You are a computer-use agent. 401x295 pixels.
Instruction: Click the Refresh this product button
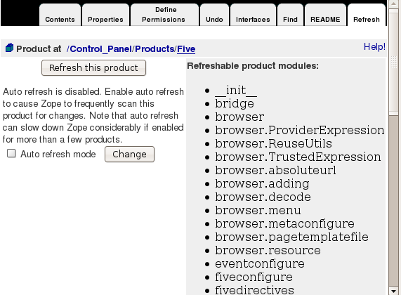93,68
